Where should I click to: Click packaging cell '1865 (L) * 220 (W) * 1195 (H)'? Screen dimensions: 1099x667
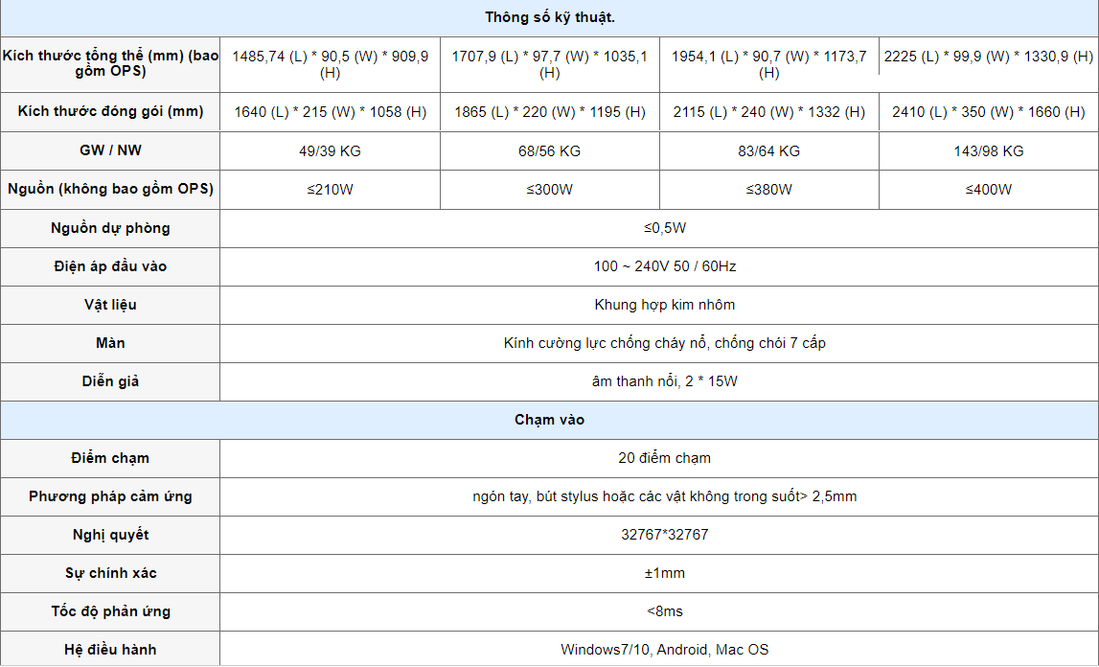[x=550, y=111]
